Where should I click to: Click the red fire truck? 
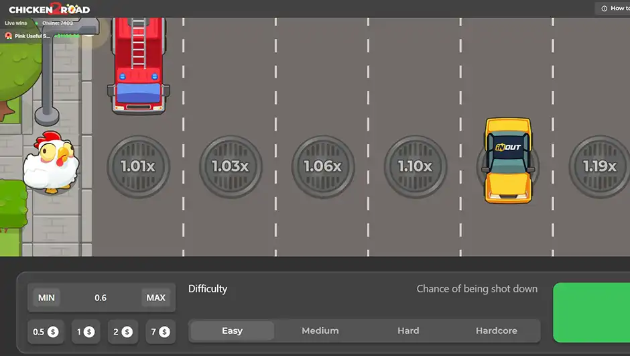[139, 66]
